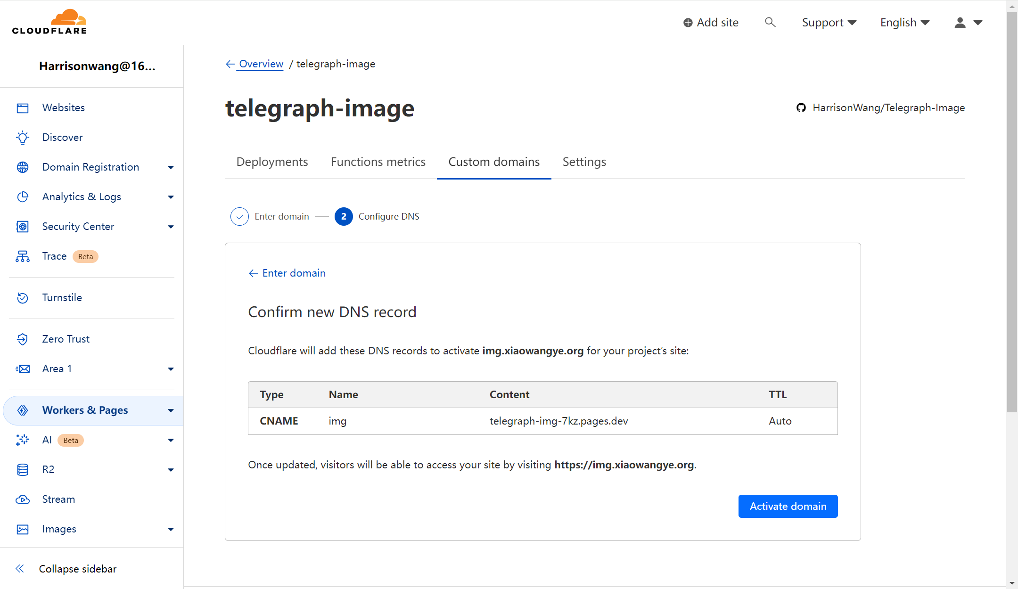Click the Discover lightbulb icon

pos(23,138)
